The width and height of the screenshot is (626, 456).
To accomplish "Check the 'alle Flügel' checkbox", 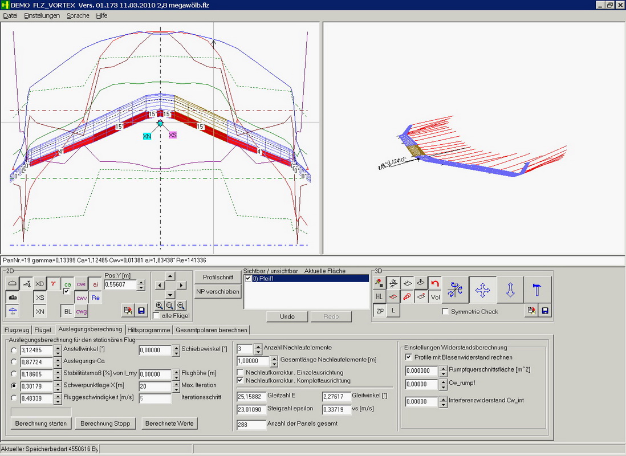I will tap(156, 316).
